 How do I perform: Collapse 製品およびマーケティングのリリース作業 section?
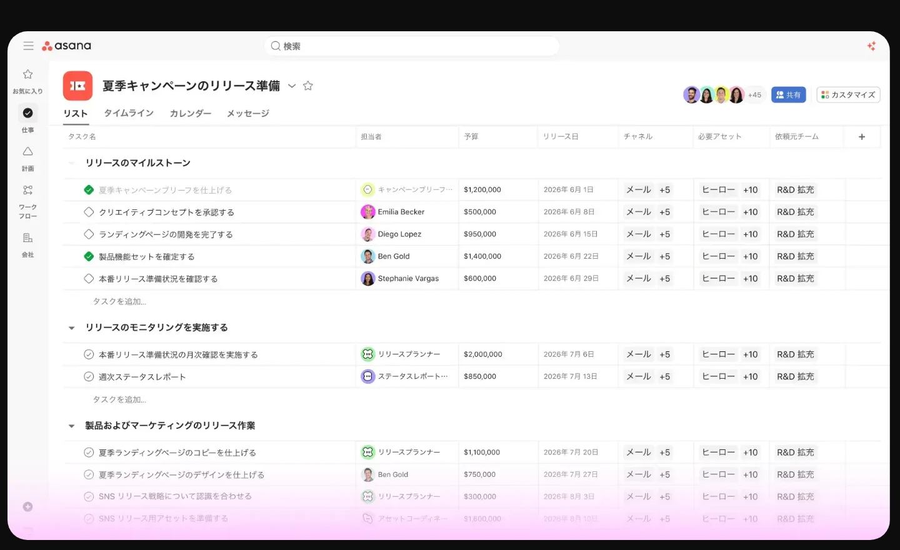[x=71, y=426]
